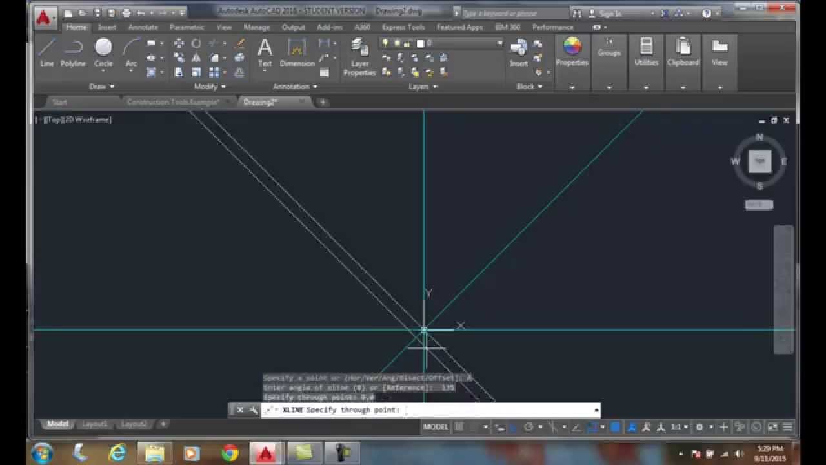Click the View panel button
826x465 pixels.
pyautogui.click(x=720, y=53)
